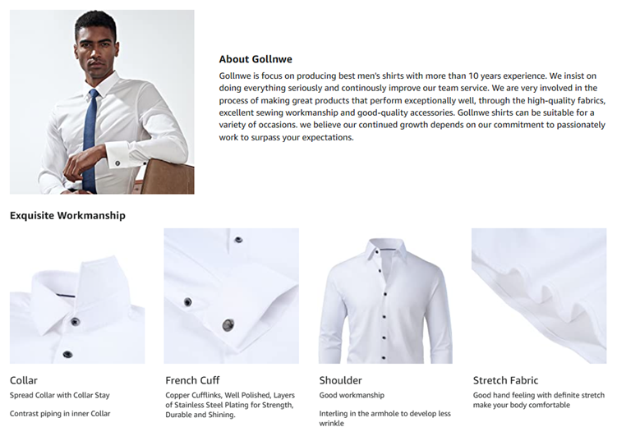Click the blue tie in model photo
The width and height of the screenshot is (617, 427).
90,141
